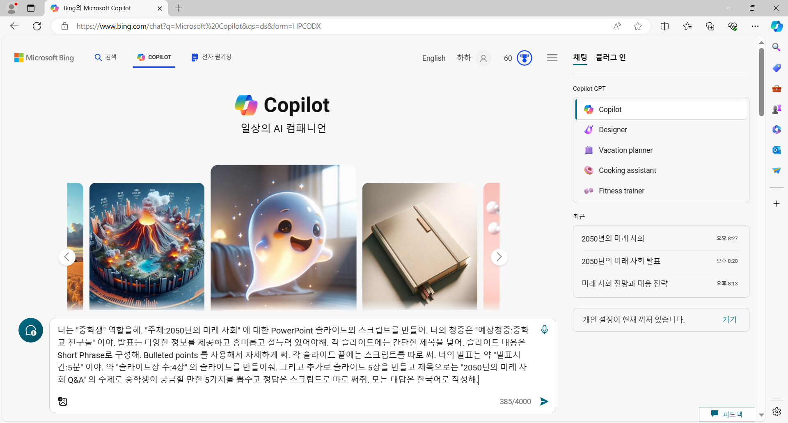Image resolution: width=788 pixels, height=423 pixels.
Task: Send the prompt with the arrow
Action: point(544,401)
